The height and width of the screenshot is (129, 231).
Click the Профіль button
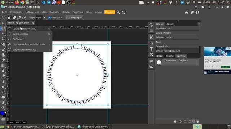click(x=110, y=12)
